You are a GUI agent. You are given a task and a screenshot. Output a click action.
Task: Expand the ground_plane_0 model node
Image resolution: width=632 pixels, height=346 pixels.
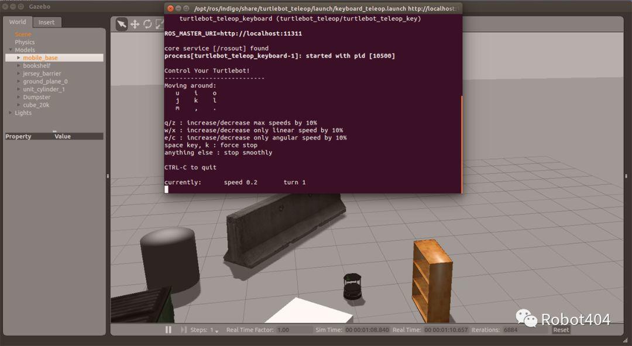coord(19,81)
